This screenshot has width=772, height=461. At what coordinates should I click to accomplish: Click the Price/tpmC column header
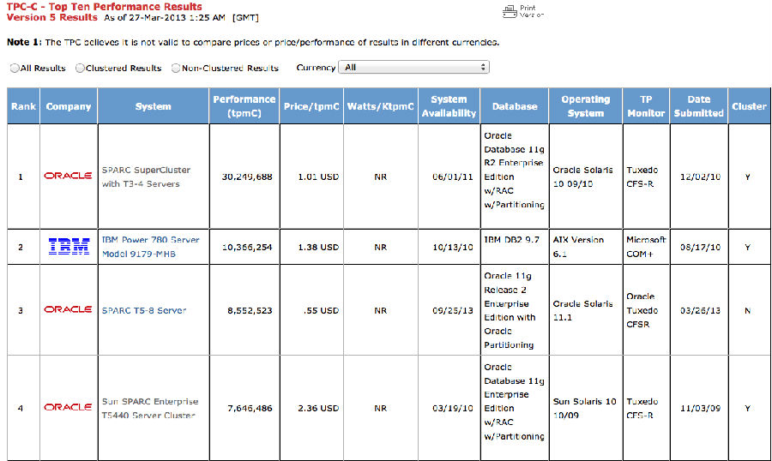click(x=311, y=106)
